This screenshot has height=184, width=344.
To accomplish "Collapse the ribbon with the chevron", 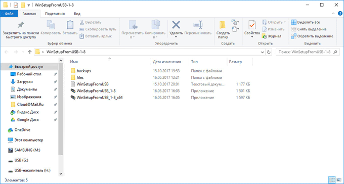I will coord(333,14).
